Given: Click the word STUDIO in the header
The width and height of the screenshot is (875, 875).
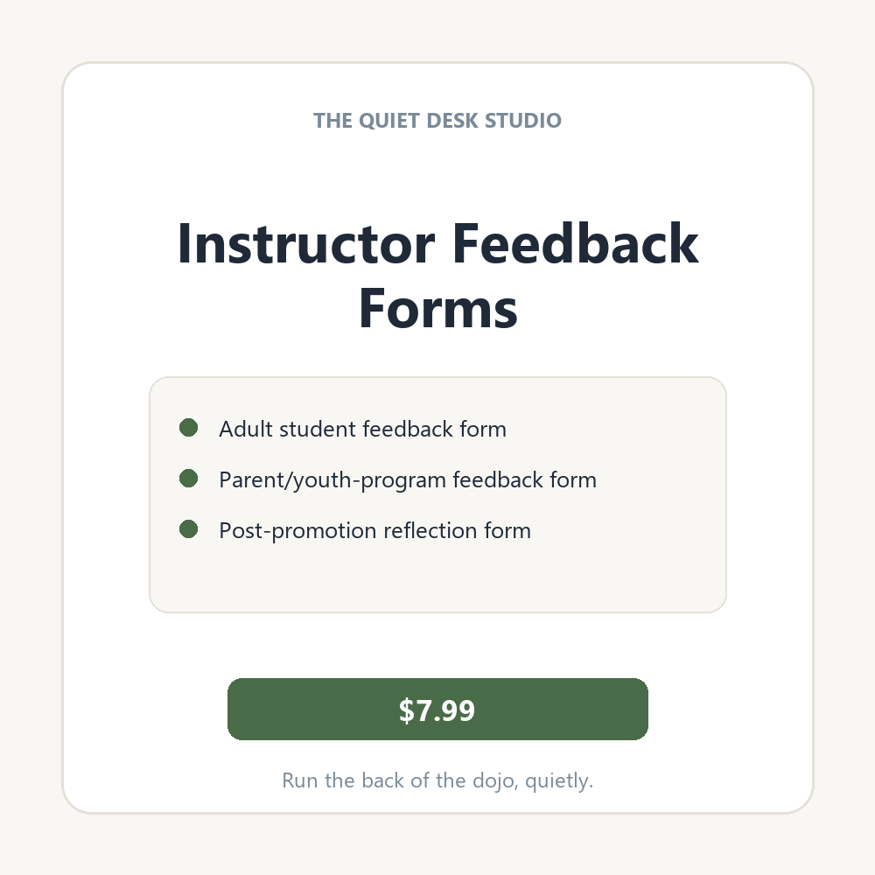Looking at the screenshot, I should 523,121.
